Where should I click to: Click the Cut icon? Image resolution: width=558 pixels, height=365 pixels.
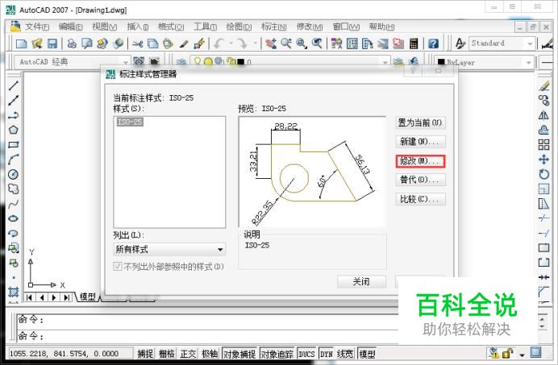click(x=137, y=44)
